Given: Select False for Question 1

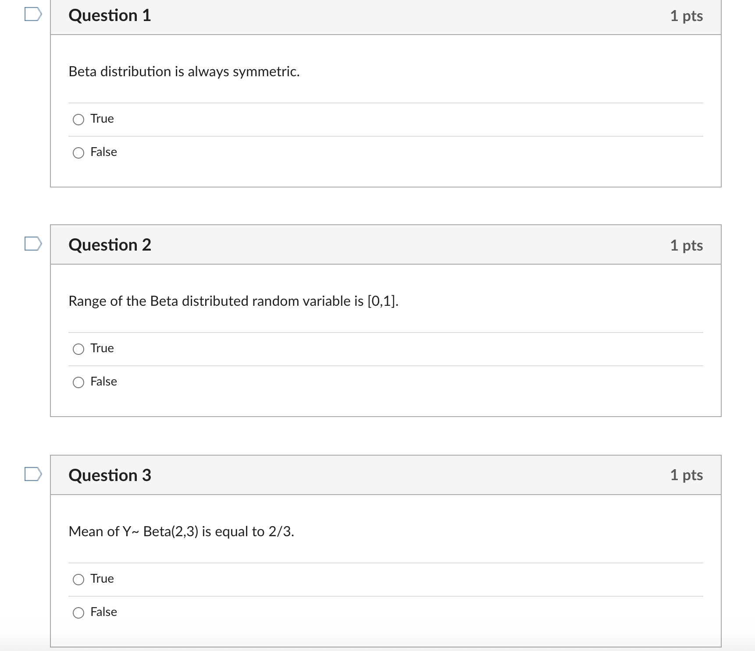Looking at the screenshot, I should [x=78, y=152].
